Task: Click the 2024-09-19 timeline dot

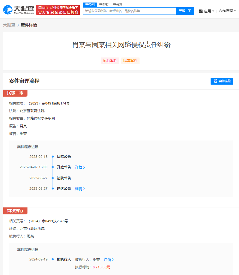Action: [x=53, y=259]
